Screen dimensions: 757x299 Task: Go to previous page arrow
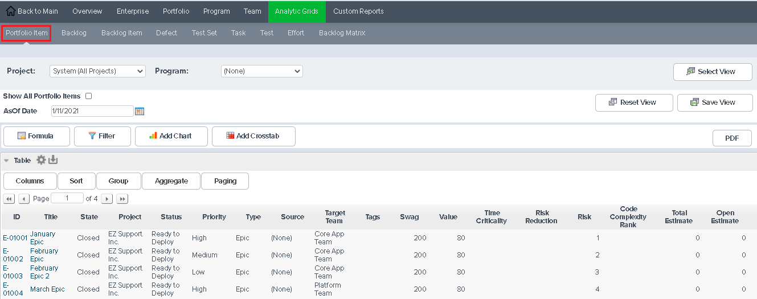(x=24, y=199)
